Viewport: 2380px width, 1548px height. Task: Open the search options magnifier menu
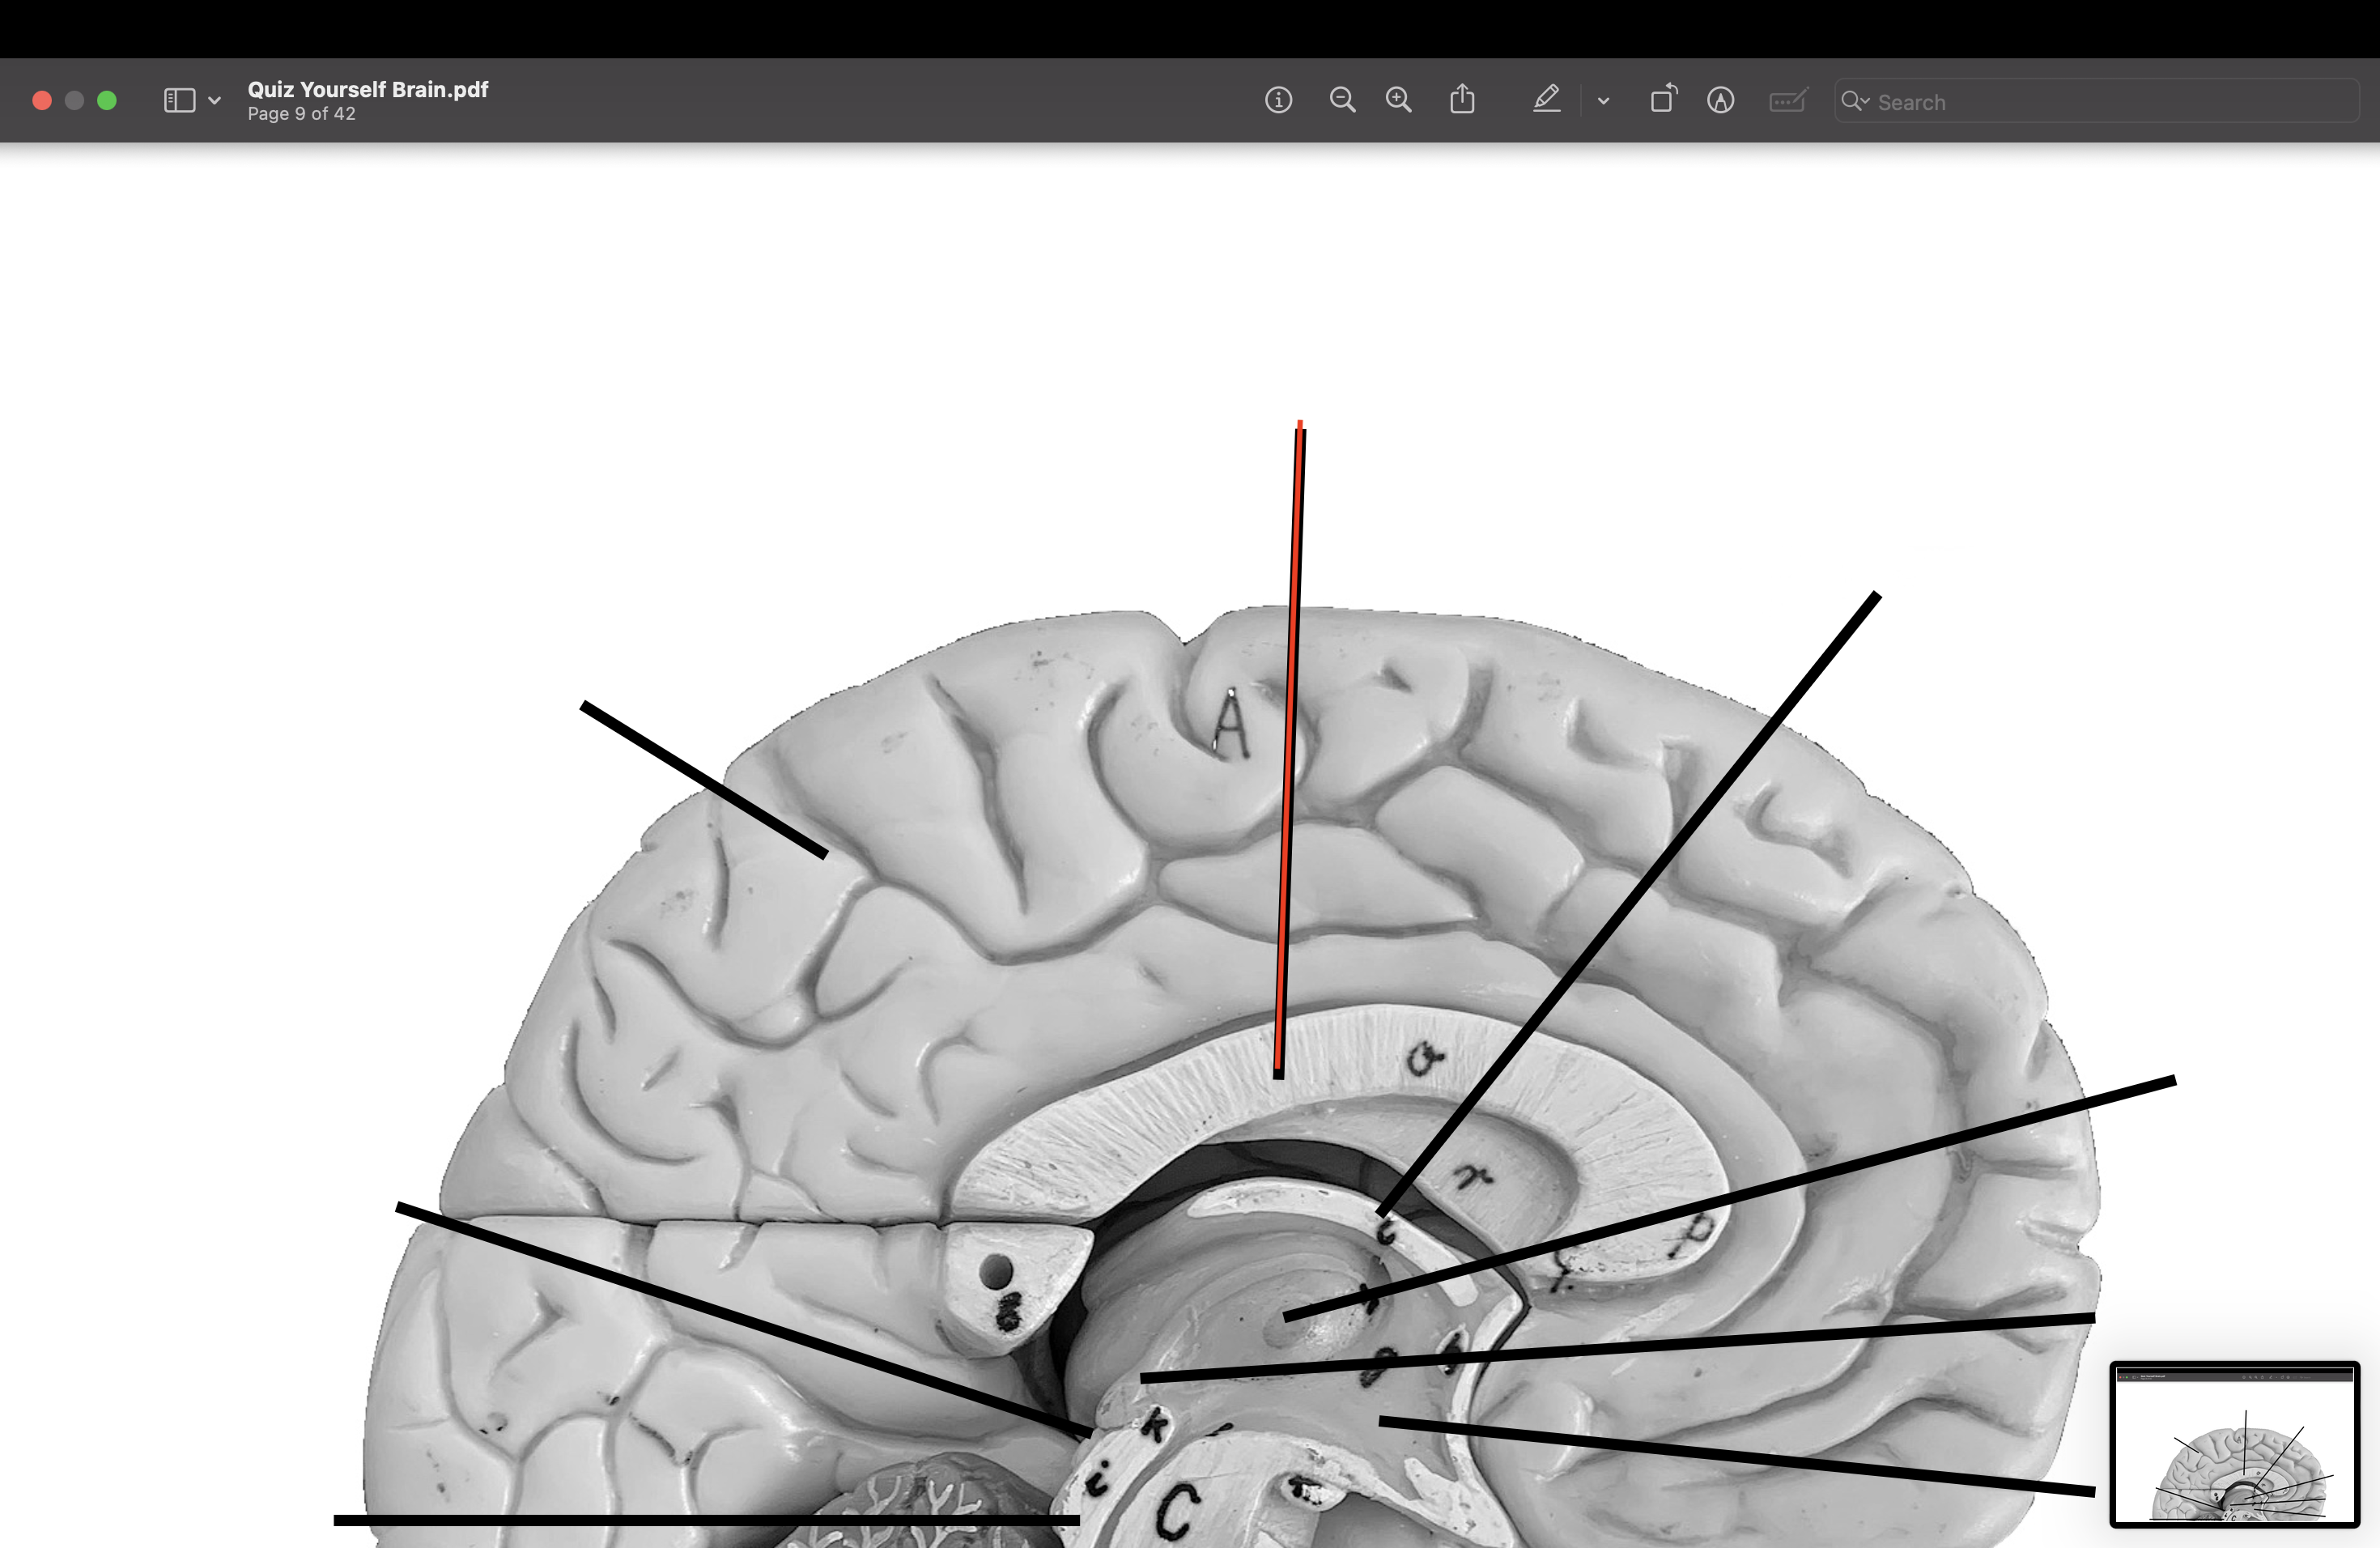pyautogui.click(x=1855, y=101)
